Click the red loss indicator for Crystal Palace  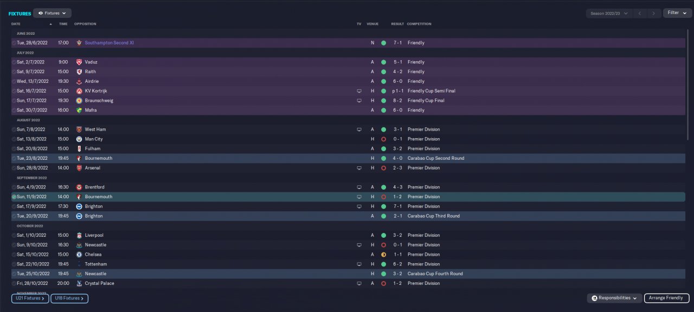(x=383, y=283)
